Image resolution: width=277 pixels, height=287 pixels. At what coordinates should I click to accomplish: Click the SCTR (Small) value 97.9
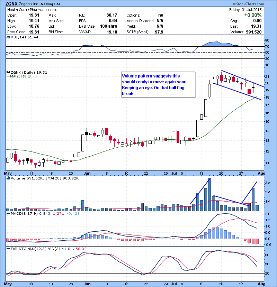click(159, 32)
